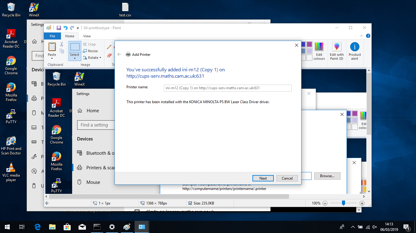Click Next in the Add Printer dialog
The height and width of the screenshot is (233, 416).
(263, 178)
